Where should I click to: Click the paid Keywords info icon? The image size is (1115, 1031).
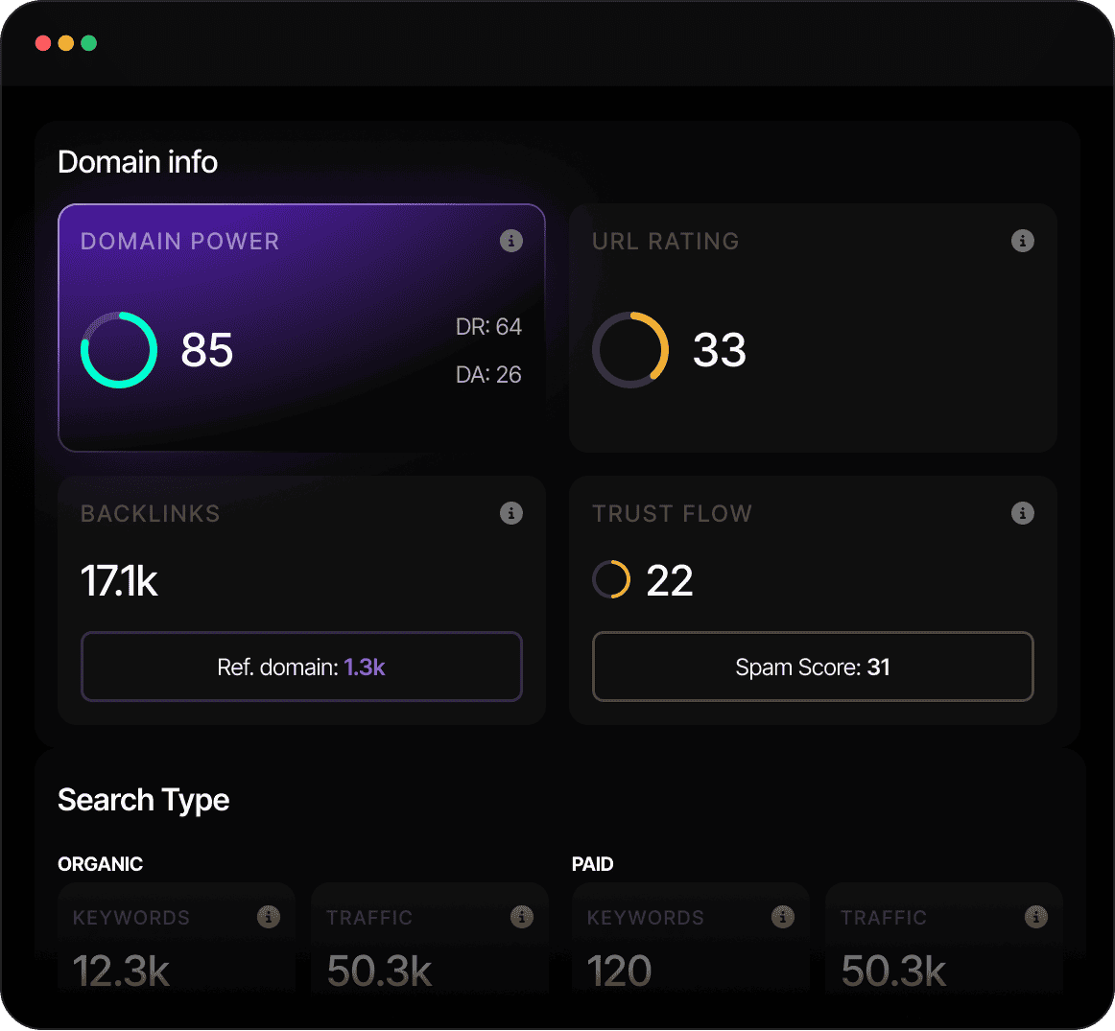click(x=782, y=917)
